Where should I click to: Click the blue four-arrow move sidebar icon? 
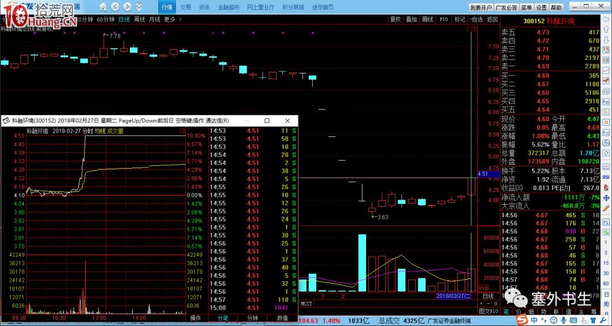coord(606,198)
